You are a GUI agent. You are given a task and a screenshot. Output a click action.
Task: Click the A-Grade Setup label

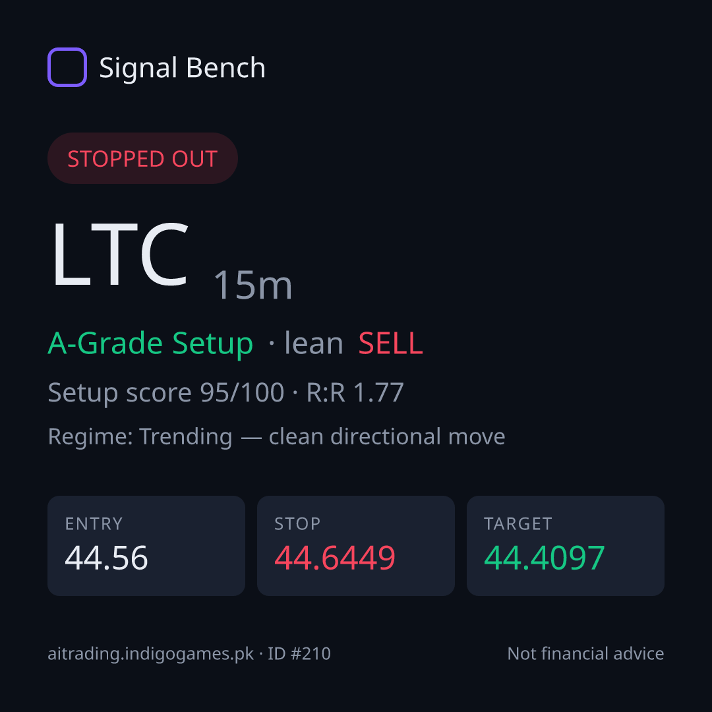150,343
